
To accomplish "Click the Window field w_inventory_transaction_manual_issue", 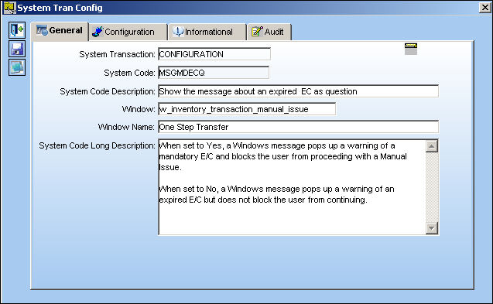I will (247, 109).
